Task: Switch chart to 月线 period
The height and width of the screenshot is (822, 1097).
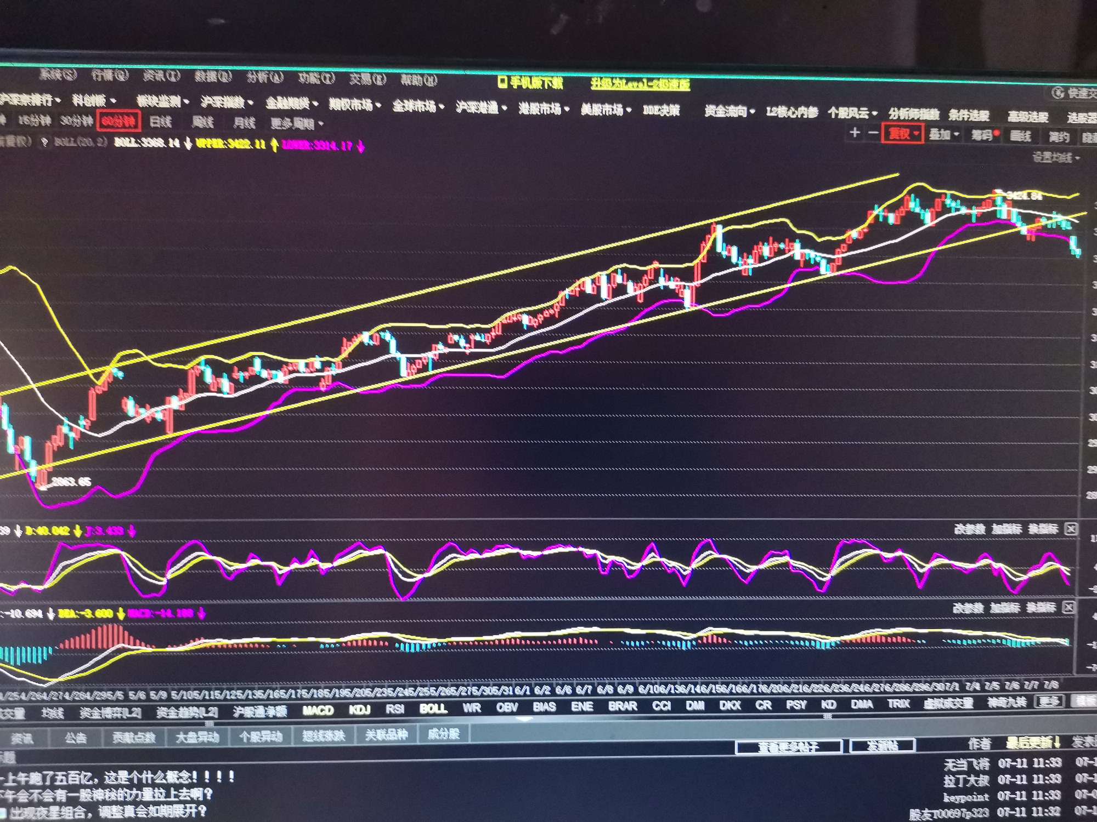Action: click(x=245, y=123)
